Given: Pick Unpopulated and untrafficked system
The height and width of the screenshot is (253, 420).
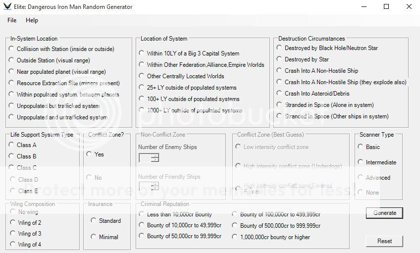Looking at the screenshot, I should [x=58, y=117].
